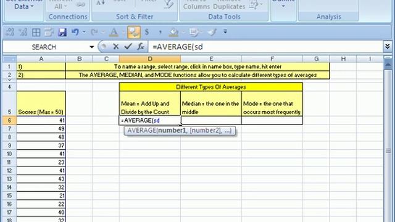Click the 'Median = the one in the middle' cell
Viewport: 395px width, 222px height.
[211, 104]
